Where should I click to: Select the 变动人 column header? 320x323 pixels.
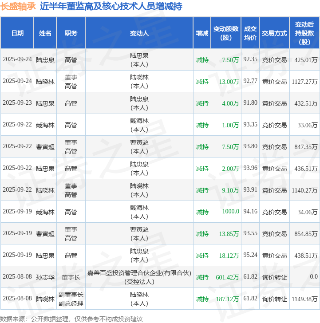point(139,33)
